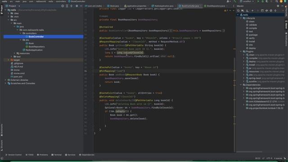
Task: Collapse the controllers package
Action: (20, 33)
